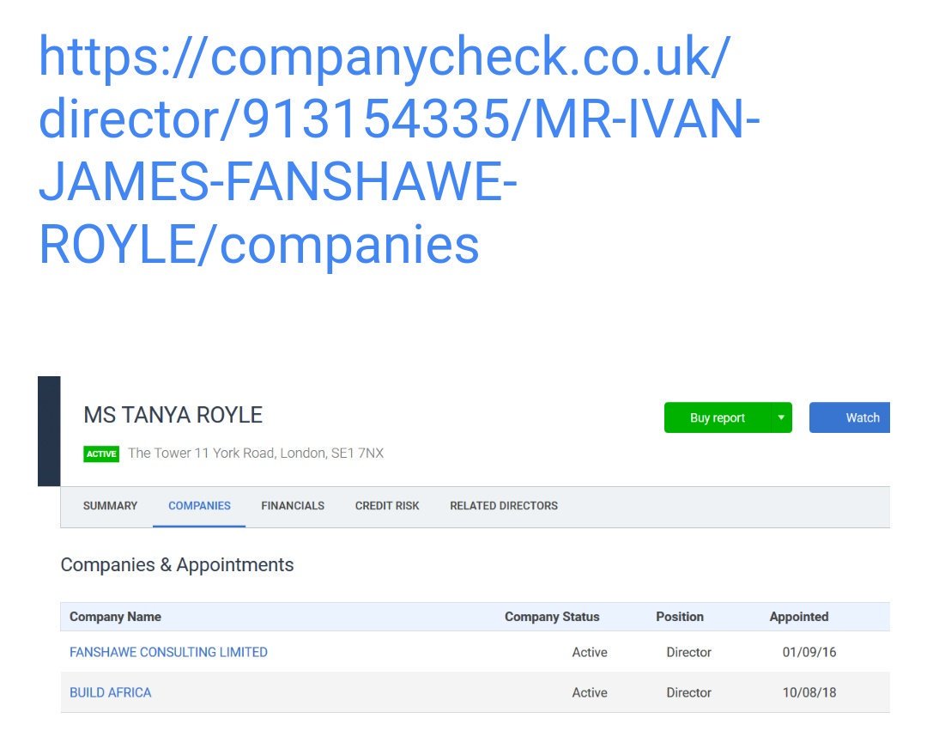
Task: Click Active status in Fanshawe Consulting row
Action: (590, 652)
